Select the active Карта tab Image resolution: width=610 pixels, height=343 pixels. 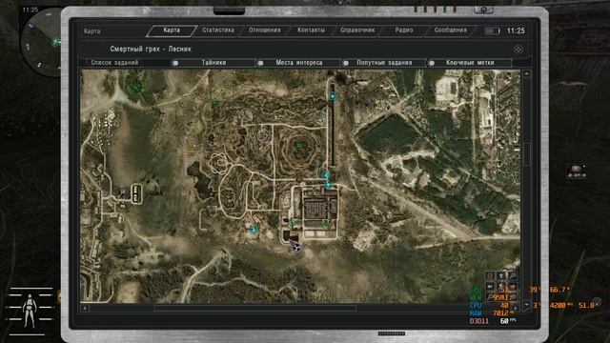172,30
